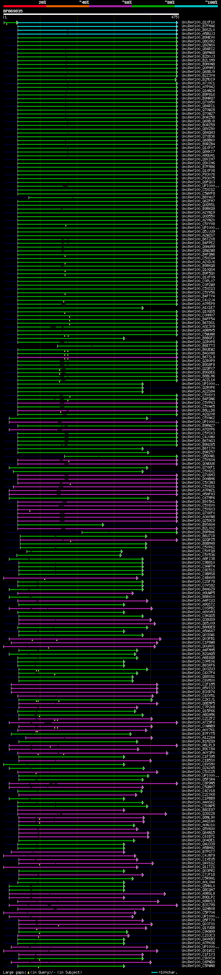Click the purple ~60% identity legend bar
The width and height of the screenshot is (221, 975).
(111, 6)
